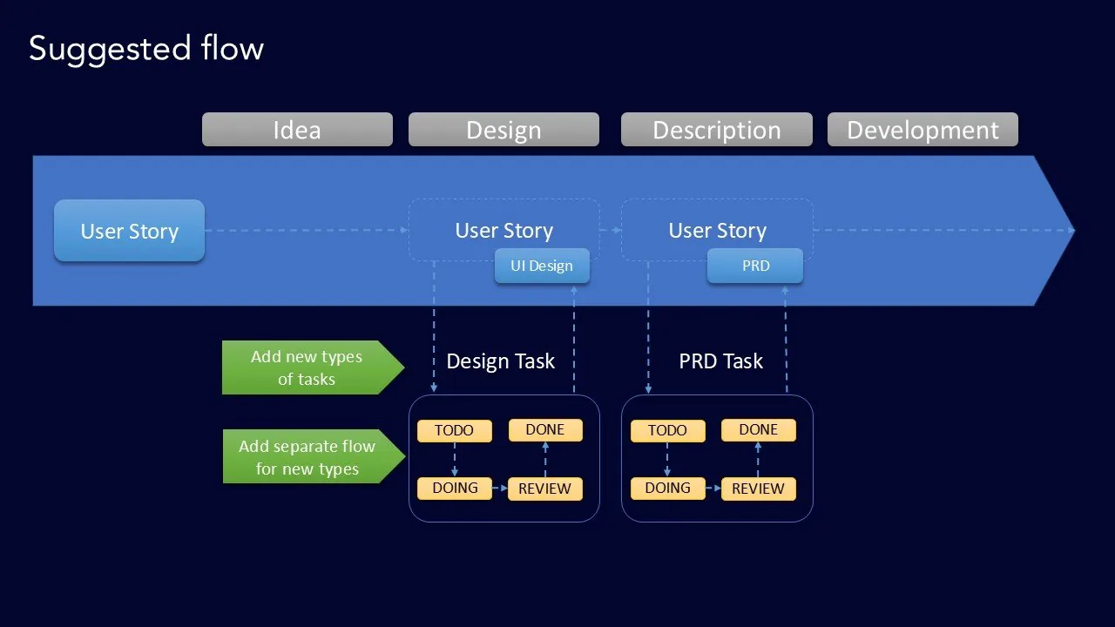Click the Development stage header
Viewport: 1115px width, 627px height.
pos(922,130)
